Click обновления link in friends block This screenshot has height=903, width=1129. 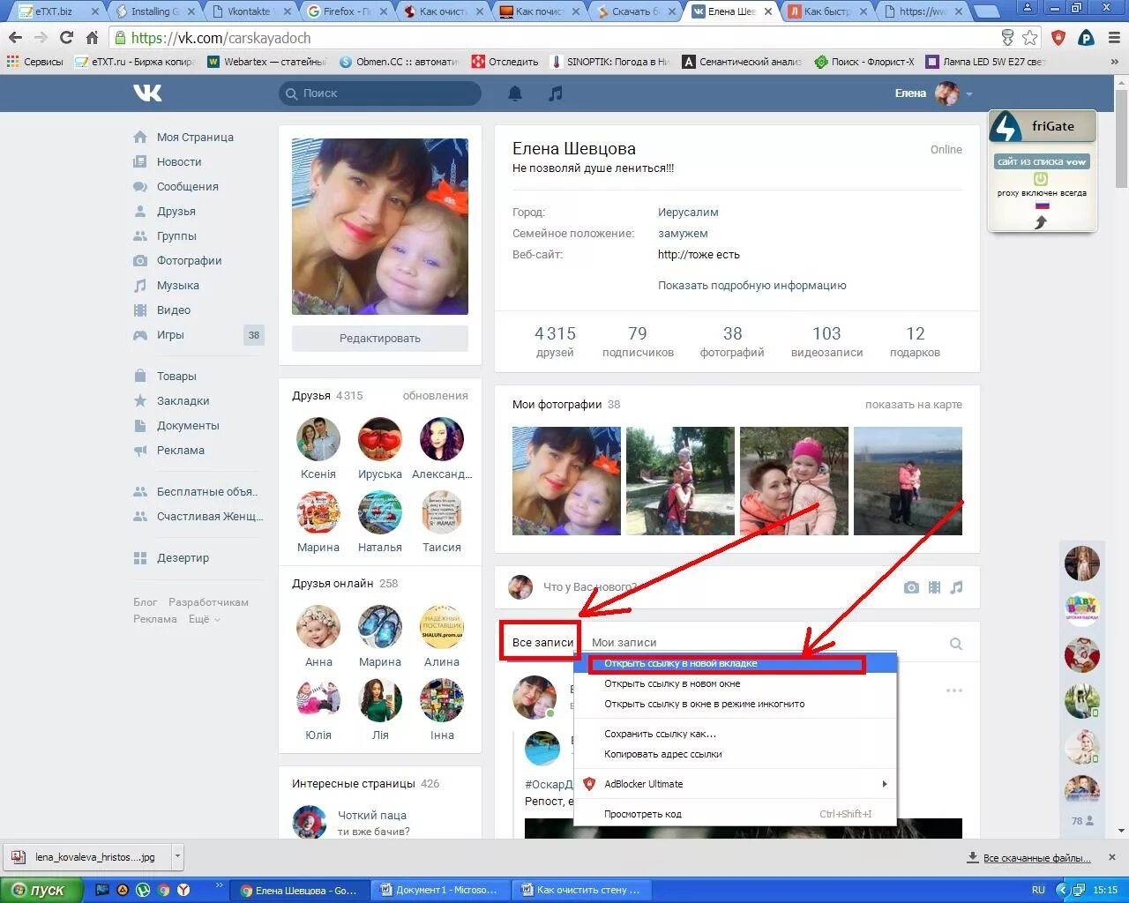point(435,396)
